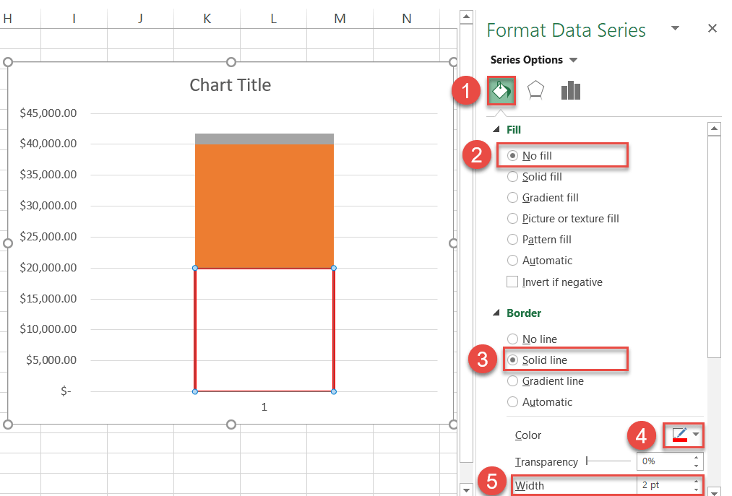Choose Gradient fill option
Image resolution: width=732 pixels, height=496 pixels.
click(x=513, y=198)
